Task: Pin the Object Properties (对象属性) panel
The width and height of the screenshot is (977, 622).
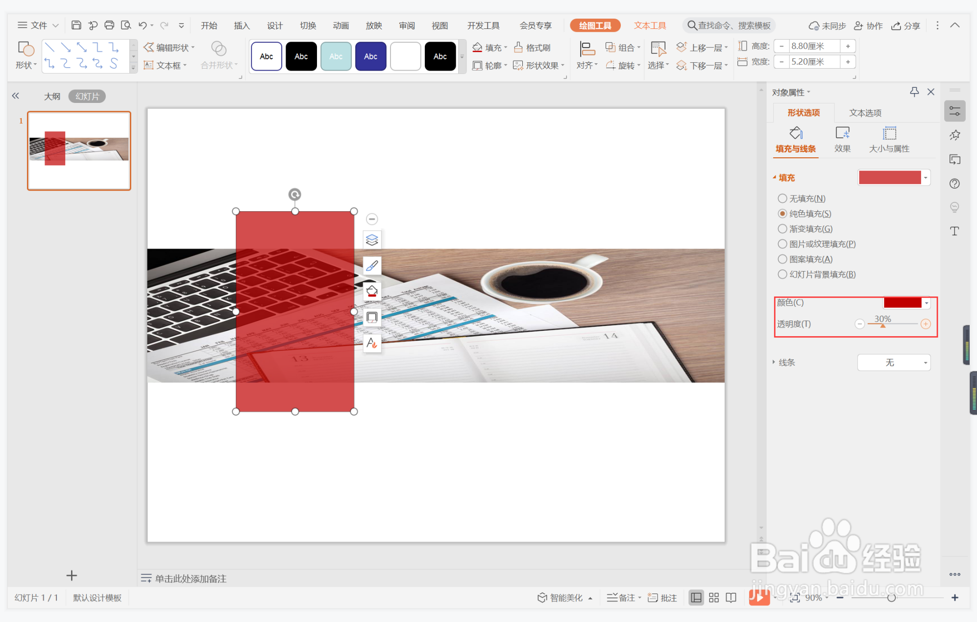Action: click(914, 92)
